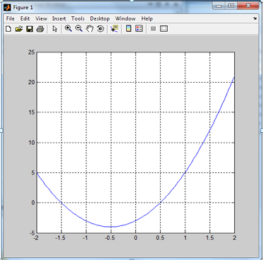Open the Help menu
Image resolution: width=263 pixels, height=260 pixels.
147,18
